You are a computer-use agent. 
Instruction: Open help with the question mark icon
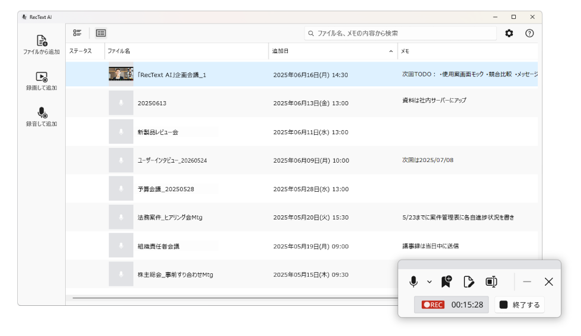529,33
